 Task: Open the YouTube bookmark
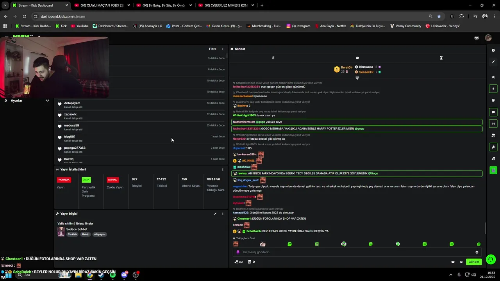79,26
